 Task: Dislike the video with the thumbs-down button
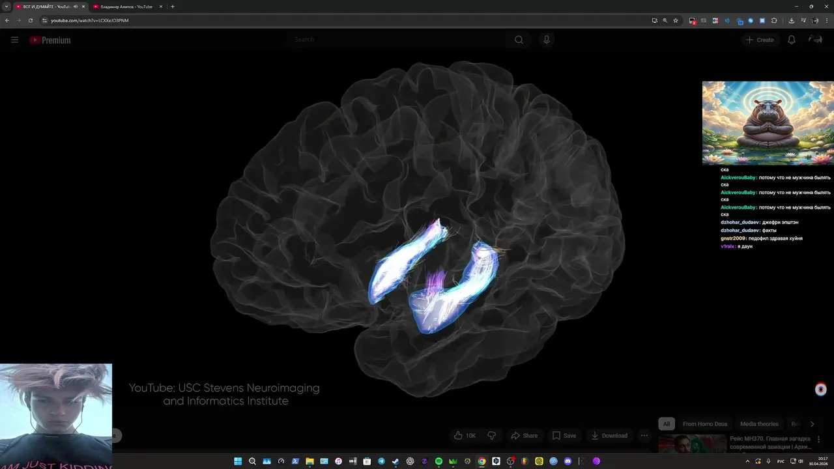492,435
